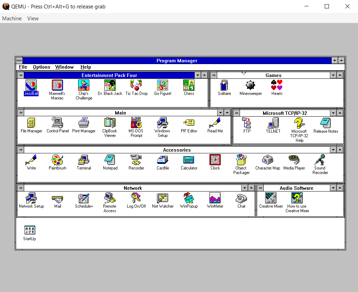Viewport: 358px width, 292px height.
Task: Open the Program Manager control menu box
Action: coord(19,61)
